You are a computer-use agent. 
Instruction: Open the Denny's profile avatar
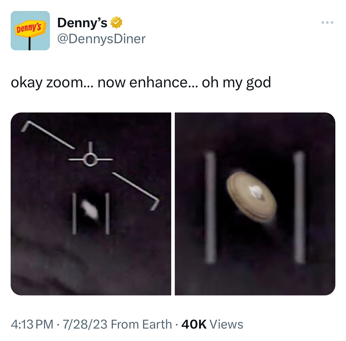tap(30, 30)
